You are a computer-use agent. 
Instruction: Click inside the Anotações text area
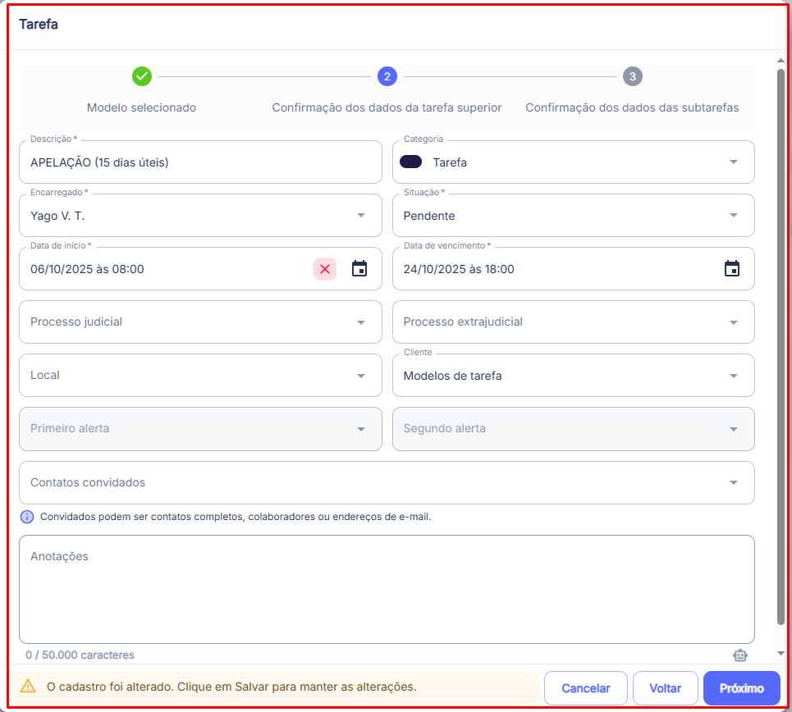tap(387, 589)
